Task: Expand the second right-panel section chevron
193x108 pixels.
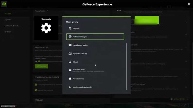Action: (186, 35)
